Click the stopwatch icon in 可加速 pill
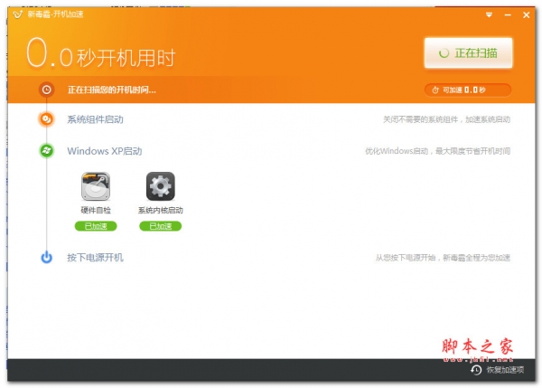 point(435,90)
